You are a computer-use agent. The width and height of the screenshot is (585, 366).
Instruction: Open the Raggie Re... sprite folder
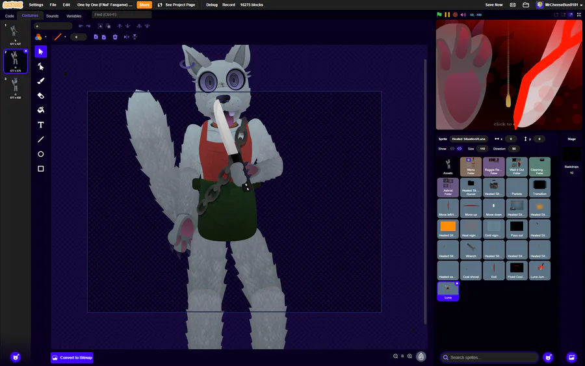click(x=493, y=166)
